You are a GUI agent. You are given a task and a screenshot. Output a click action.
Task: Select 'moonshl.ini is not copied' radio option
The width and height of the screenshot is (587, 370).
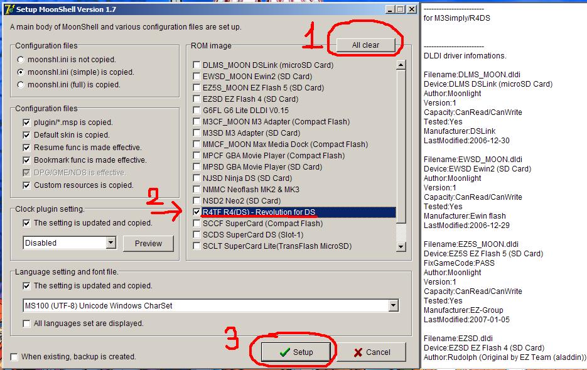coord(21,60)
